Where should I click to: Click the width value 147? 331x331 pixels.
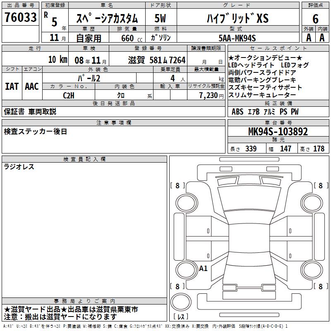click(285, 149)
